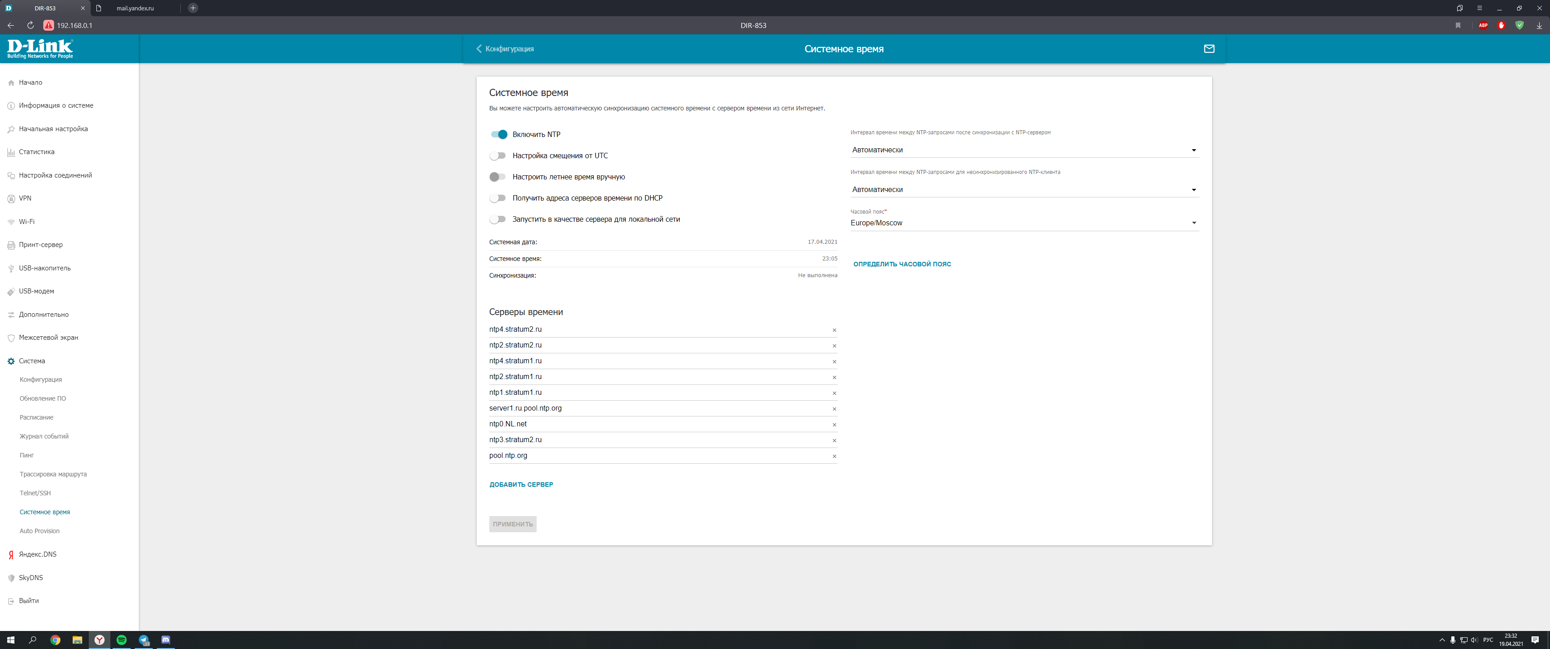This screenshot has width=1550, height=649.
Task: Open interval for unsynchronized NTP client dropdown
Action: point(1024,190)
